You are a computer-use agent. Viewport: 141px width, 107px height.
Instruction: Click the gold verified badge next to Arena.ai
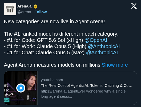[x=35, y=6]
